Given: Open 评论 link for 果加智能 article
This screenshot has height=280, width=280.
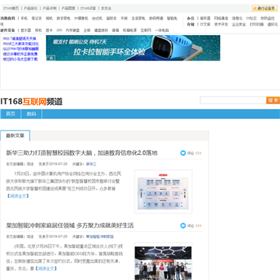Looking at the screenshot, I should [191, 226].
